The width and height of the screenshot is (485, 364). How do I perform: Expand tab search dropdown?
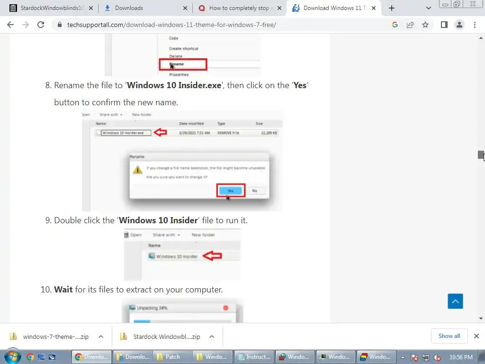click(428, 8)
